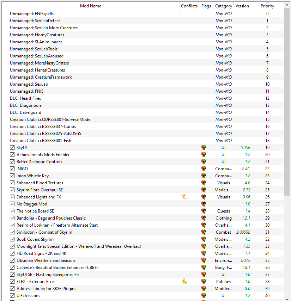Click the flag icon for UIExtensions
The height and width of the screenshot is (301, 291).
point(204,296)
